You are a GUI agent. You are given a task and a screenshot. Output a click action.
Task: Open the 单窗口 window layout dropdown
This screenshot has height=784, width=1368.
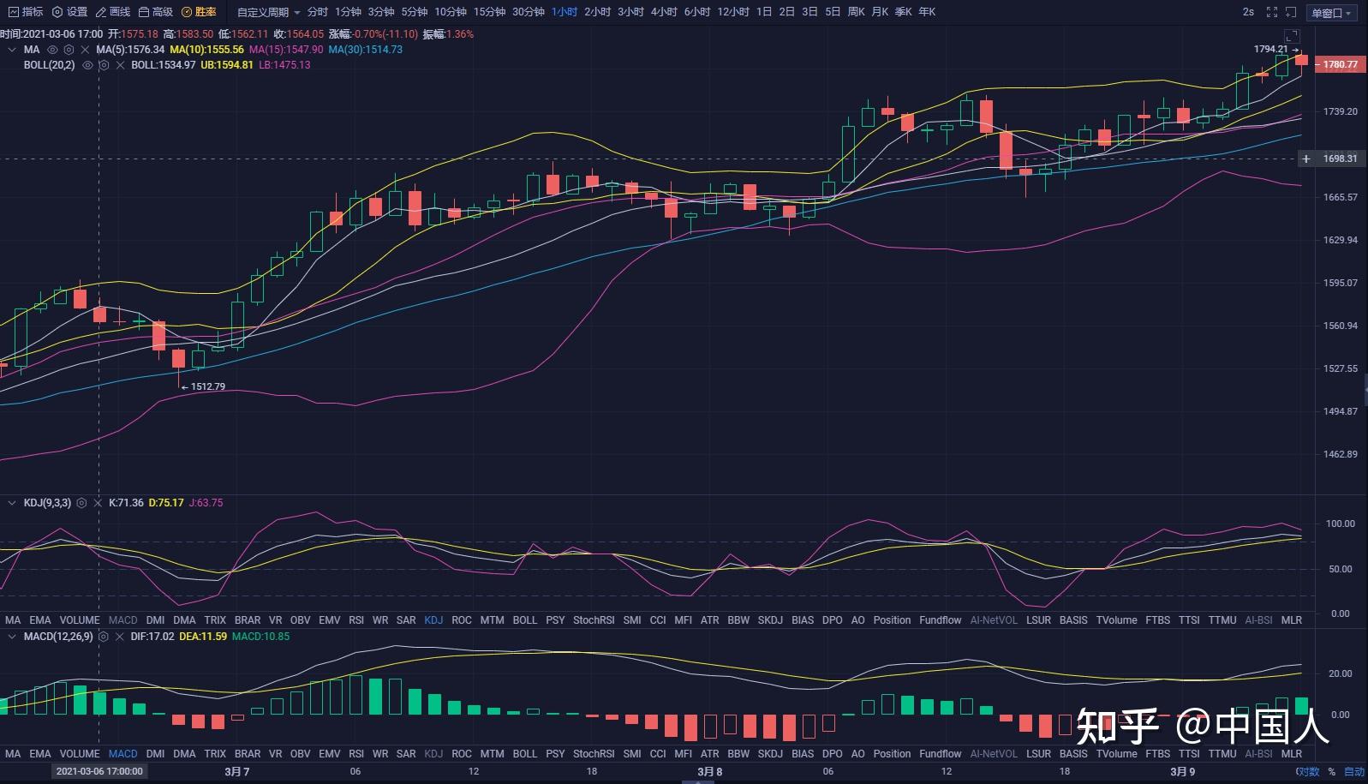click(x=1331, y=13)
